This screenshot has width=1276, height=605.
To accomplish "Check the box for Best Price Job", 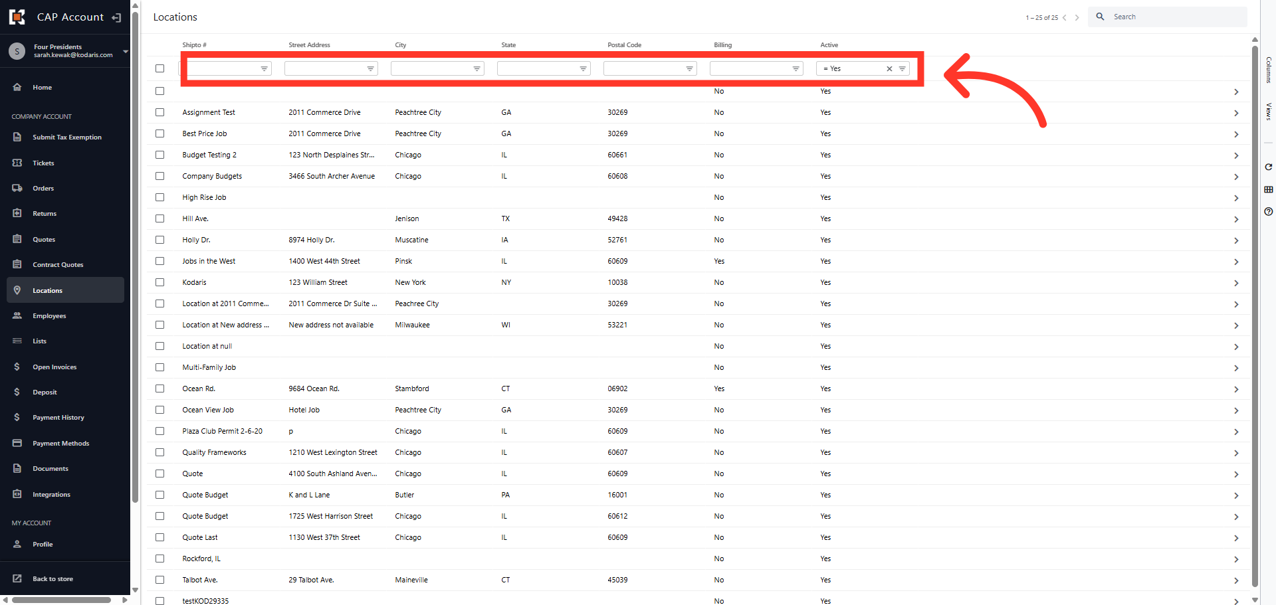I will [x=159, y=133].
